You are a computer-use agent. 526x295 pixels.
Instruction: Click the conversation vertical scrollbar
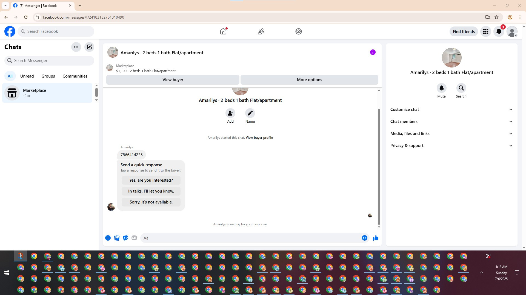tap(379, 167)
